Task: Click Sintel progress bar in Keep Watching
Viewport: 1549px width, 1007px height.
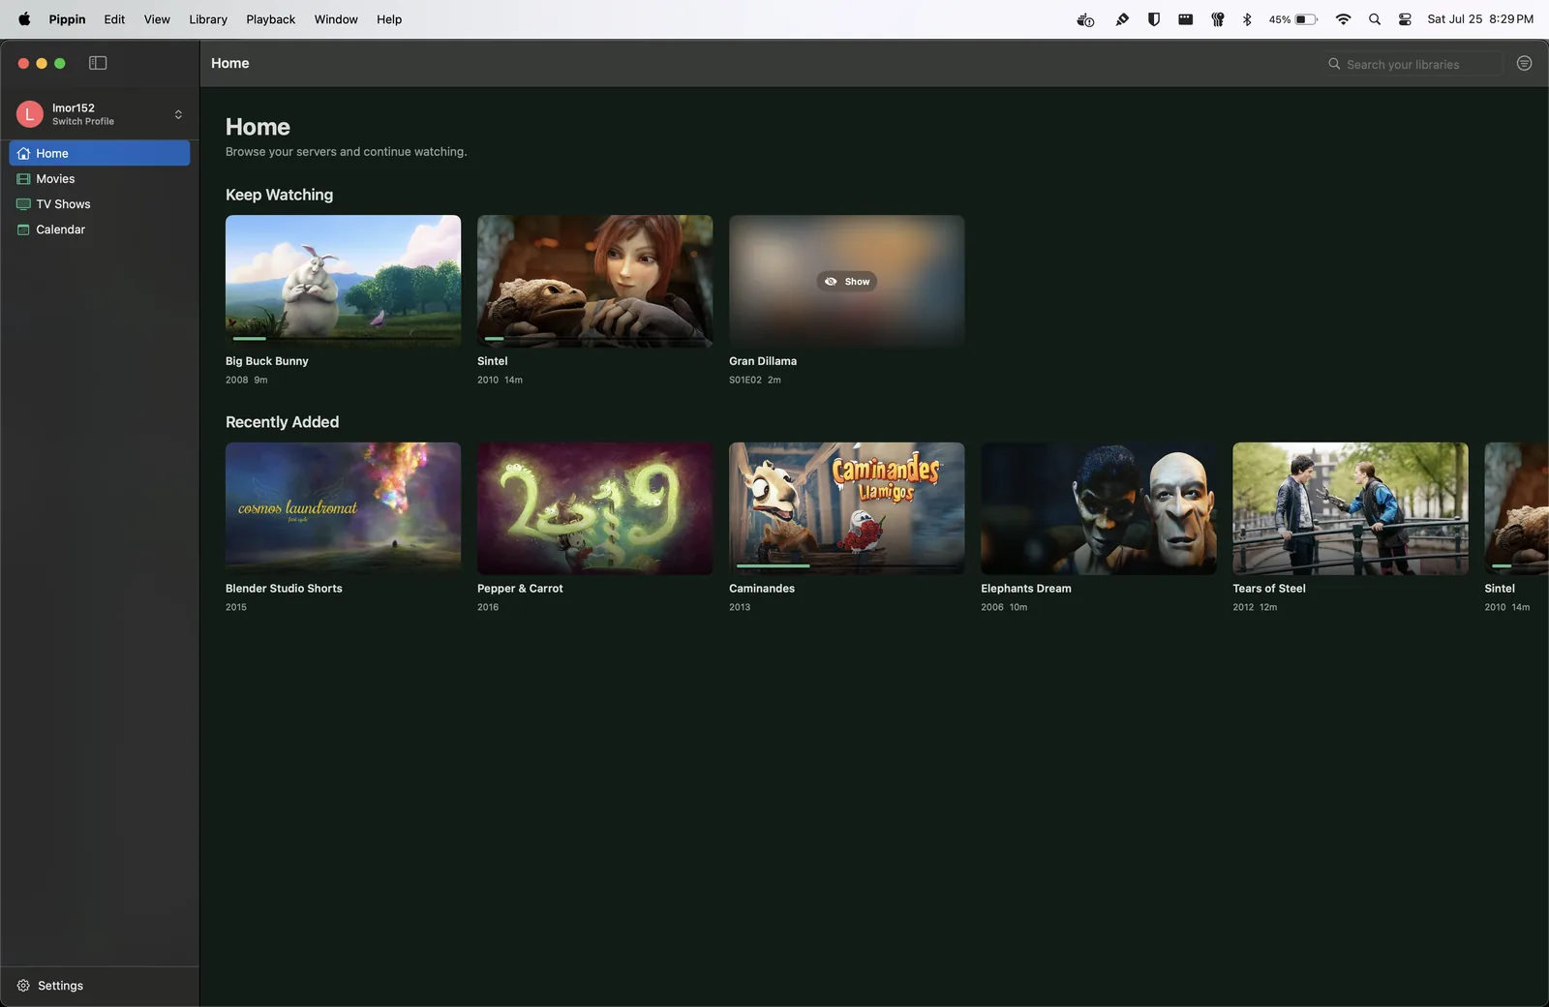Action: point(595,339)
